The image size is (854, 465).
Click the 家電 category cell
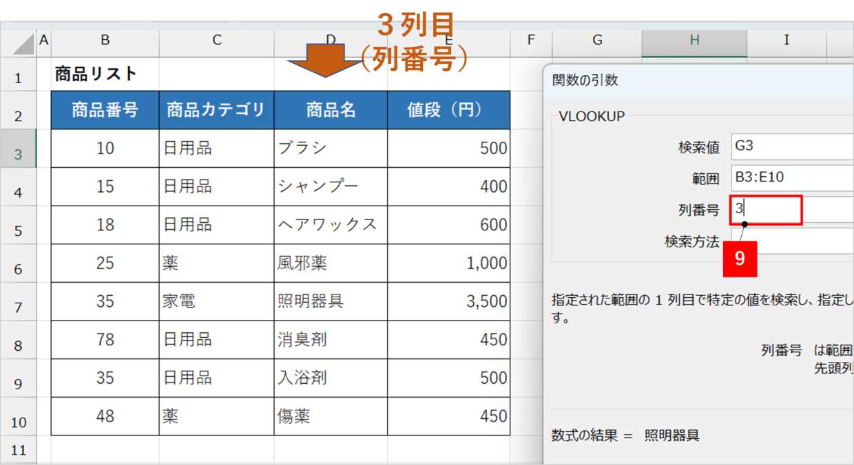[217, 301]
